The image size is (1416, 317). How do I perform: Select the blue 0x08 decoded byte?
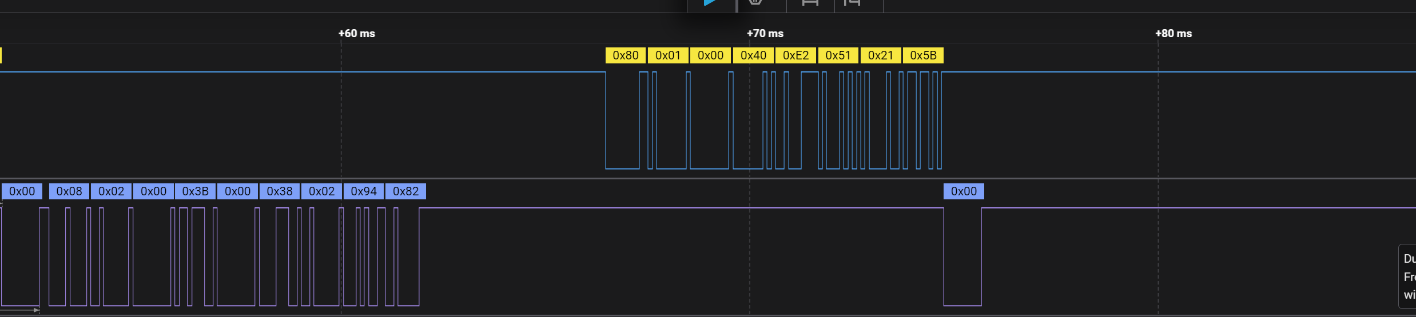(x=69, y=191)
